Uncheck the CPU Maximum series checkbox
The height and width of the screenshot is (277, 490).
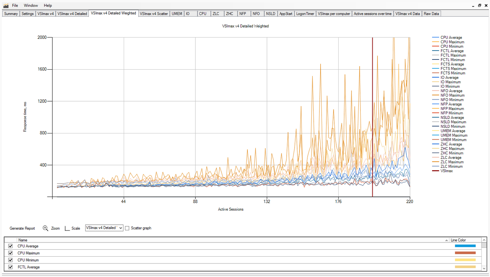coord(11,253)
